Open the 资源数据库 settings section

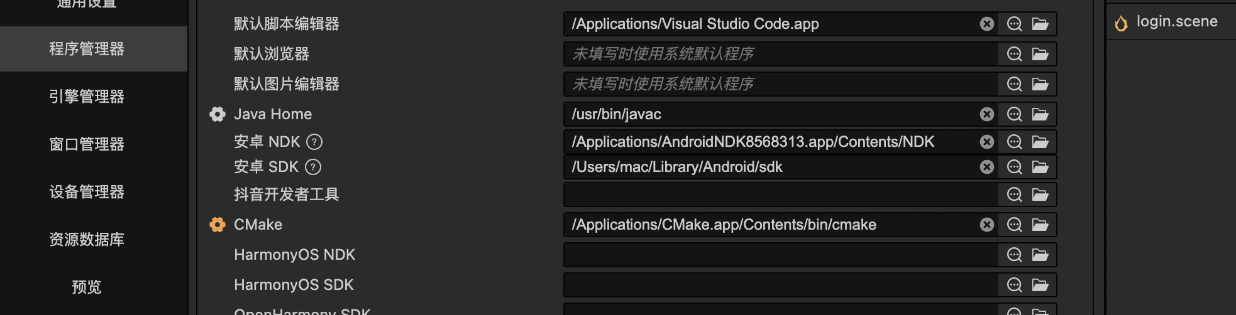coord(87,240)
